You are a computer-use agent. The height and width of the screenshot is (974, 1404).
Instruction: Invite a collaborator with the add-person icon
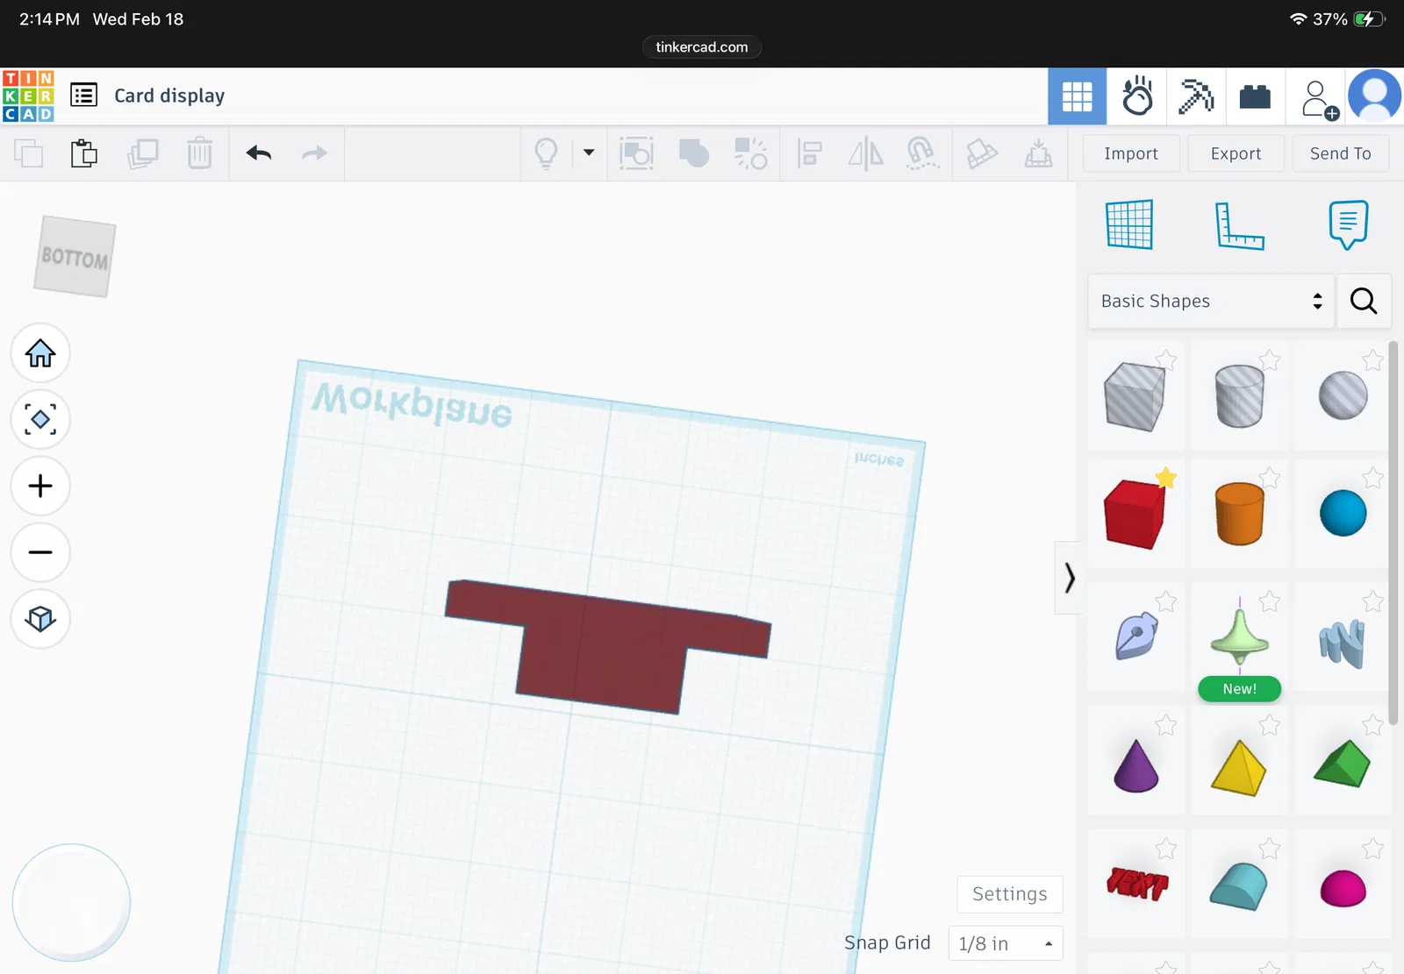[x=1318, y=98]
